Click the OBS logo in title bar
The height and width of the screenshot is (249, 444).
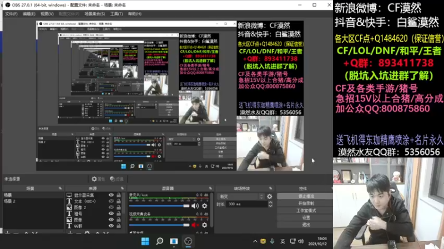8,5
